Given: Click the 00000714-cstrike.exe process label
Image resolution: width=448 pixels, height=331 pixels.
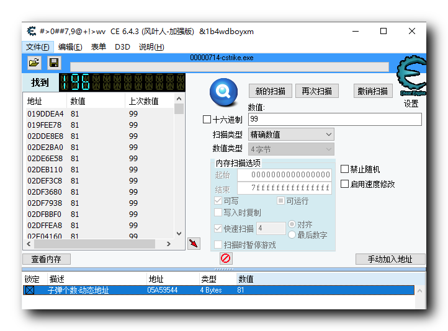Looking at the screenshot, I should pos(222,58).
